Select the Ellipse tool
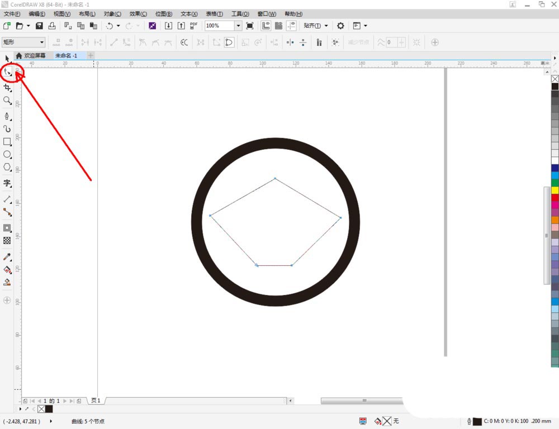559x429 pixels. point(7,154)
